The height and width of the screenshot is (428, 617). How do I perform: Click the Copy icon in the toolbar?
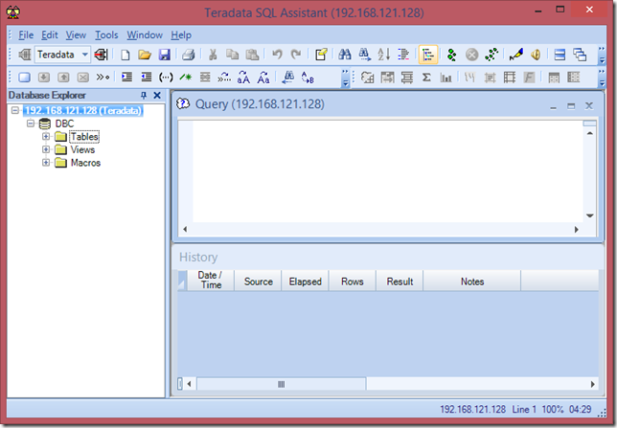(232, 55)
